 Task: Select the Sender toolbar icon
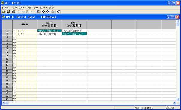pos(43,12)
